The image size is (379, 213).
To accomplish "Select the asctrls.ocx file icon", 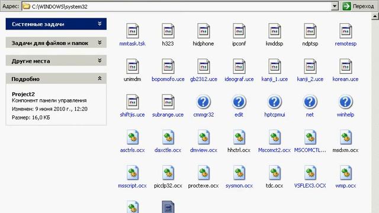I will click(x=133, y=137).
